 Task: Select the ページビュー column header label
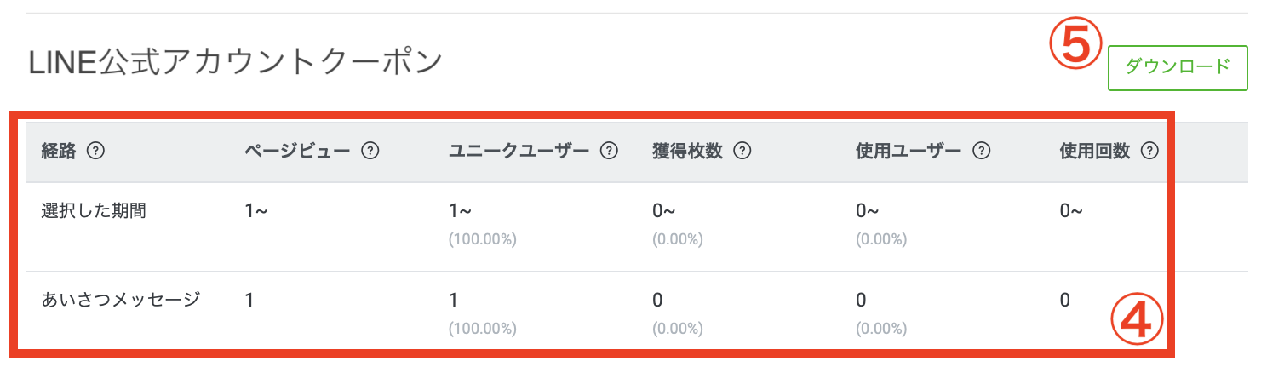[297, 151]
